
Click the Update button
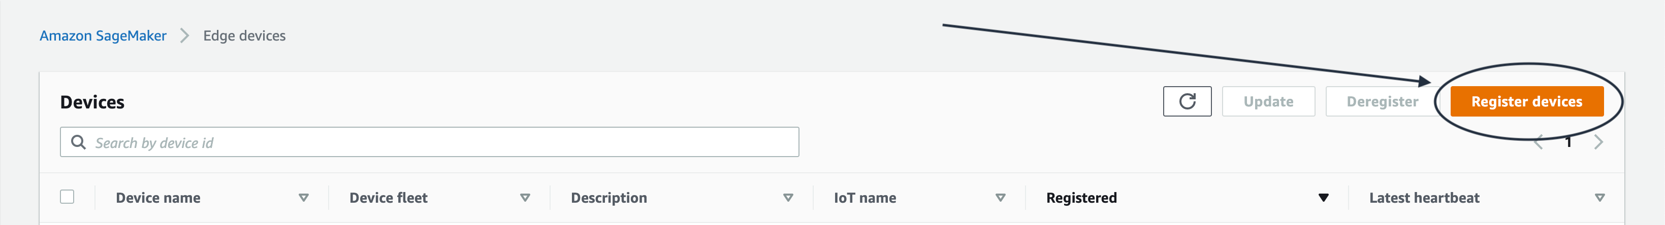(x=1268, y=101)
